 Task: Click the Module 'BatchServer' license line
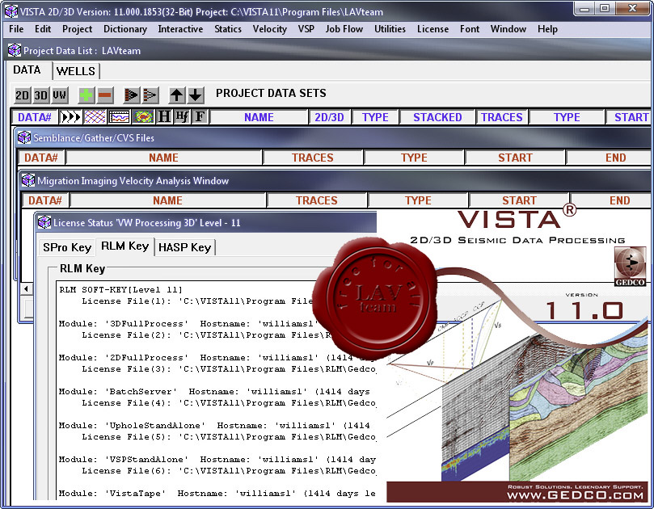(214, 391)
